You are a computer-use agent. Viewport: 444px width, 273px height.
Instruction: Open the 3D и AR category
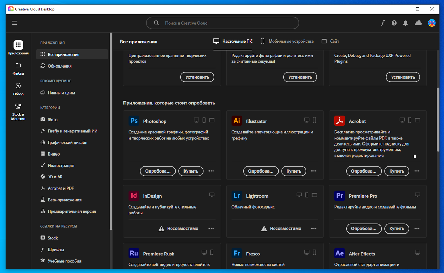[x=72, y=177]
